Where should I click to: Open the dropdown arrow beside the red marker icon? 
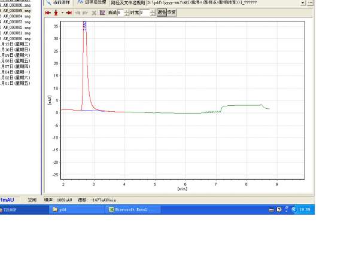tap(62, 13)
